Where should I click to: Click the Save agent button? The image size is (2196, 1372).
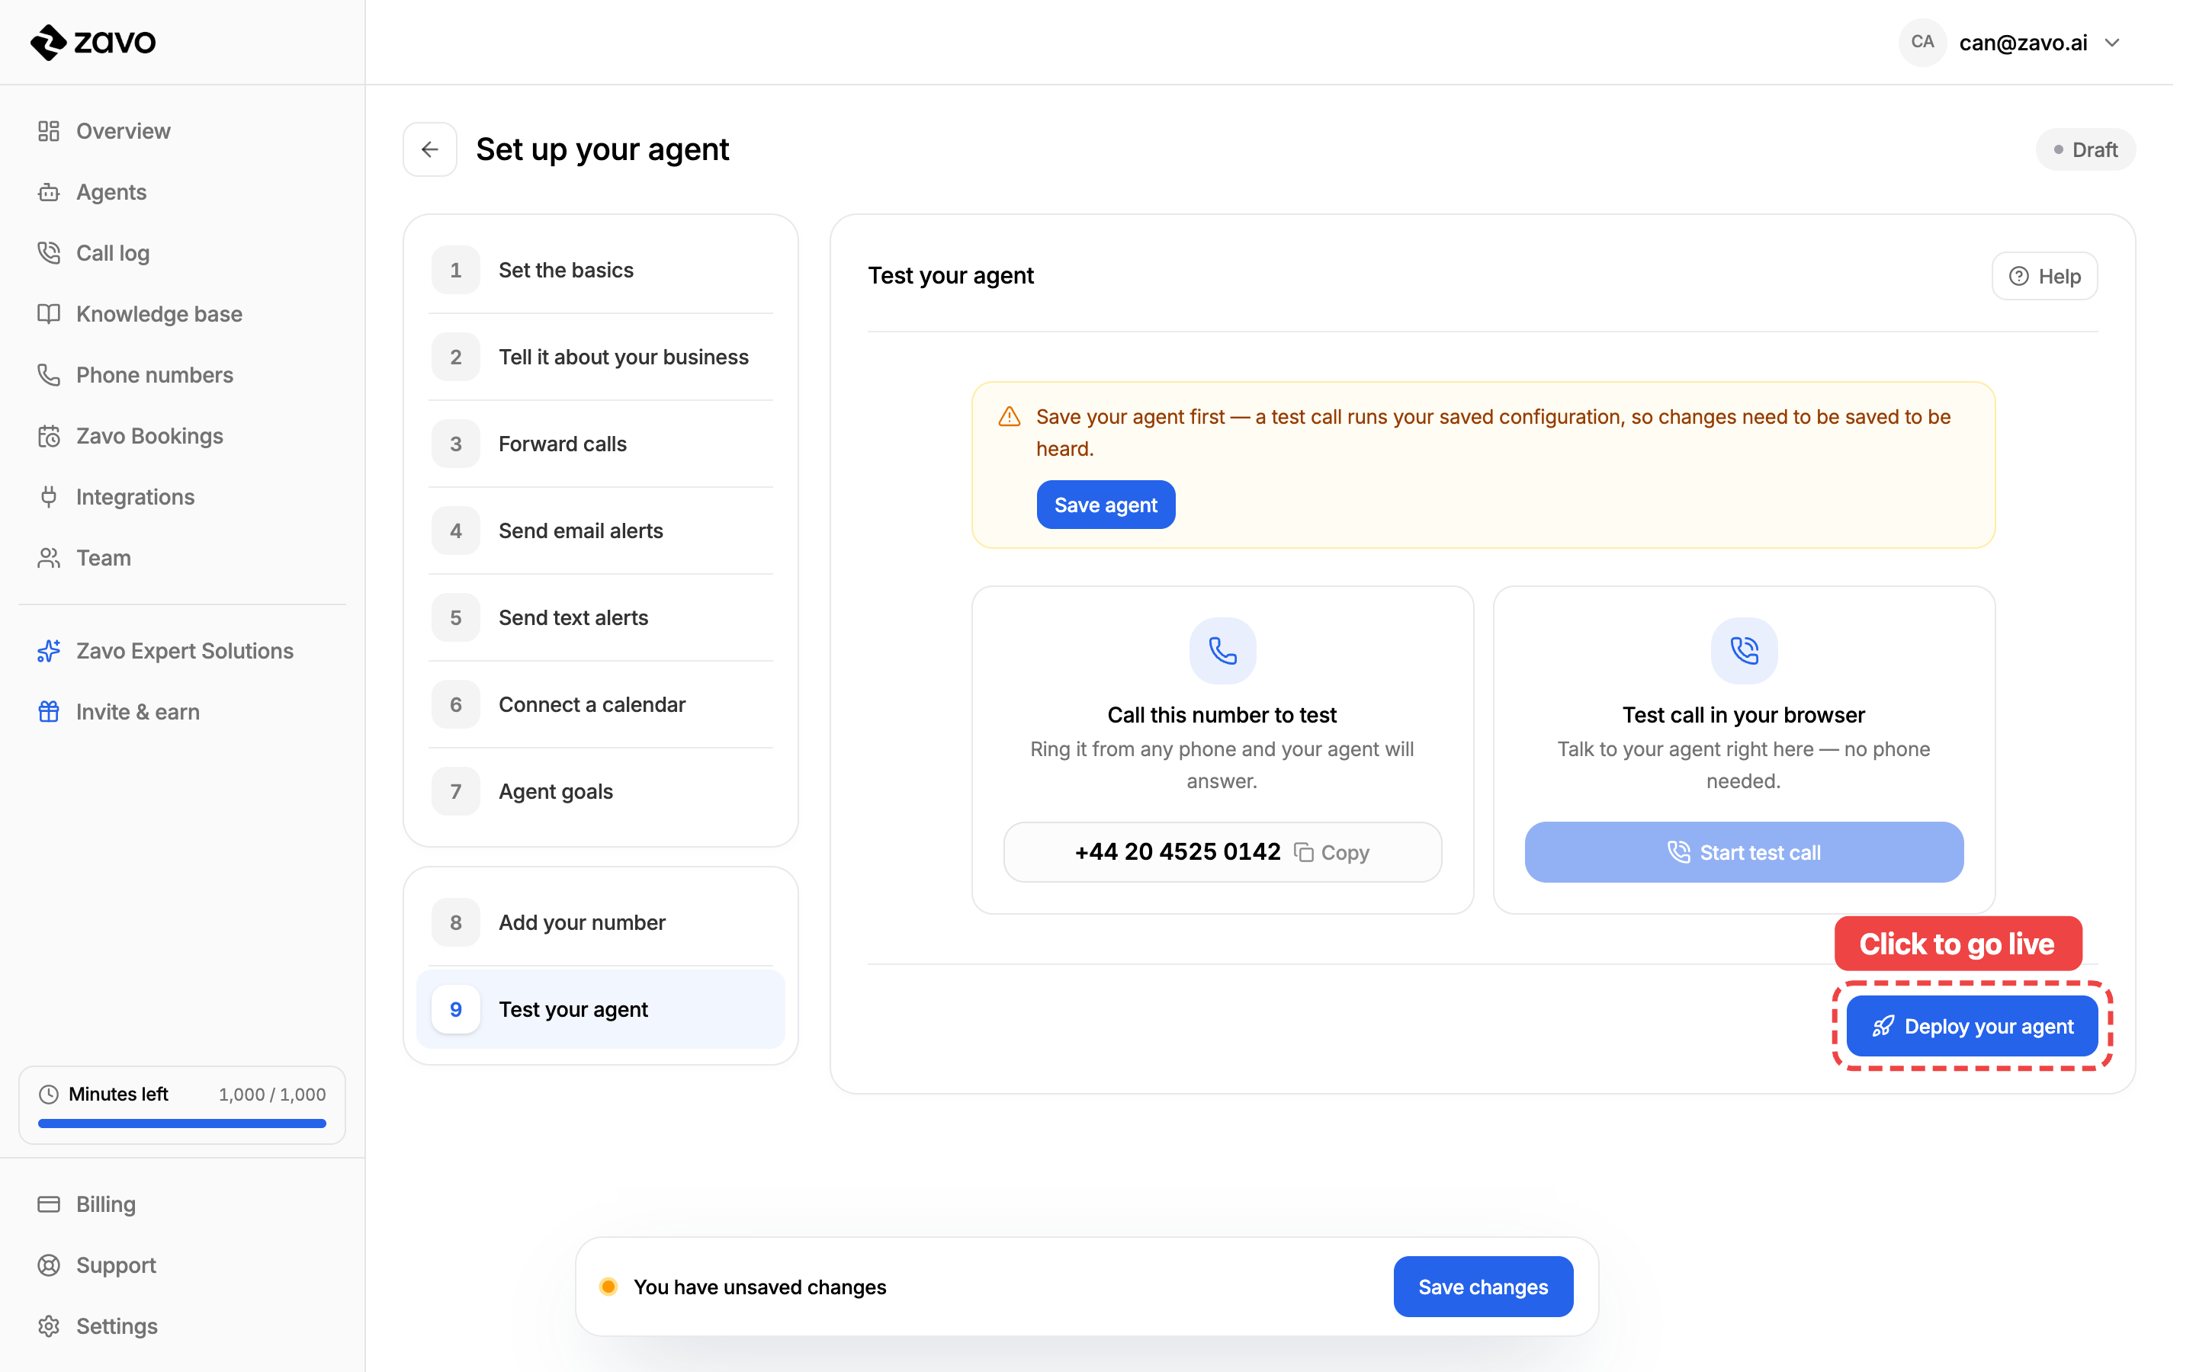coord(1106,505)
